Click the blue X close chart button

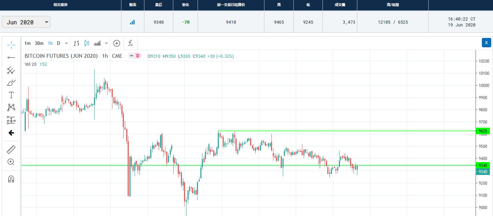[x=486, y=42]
